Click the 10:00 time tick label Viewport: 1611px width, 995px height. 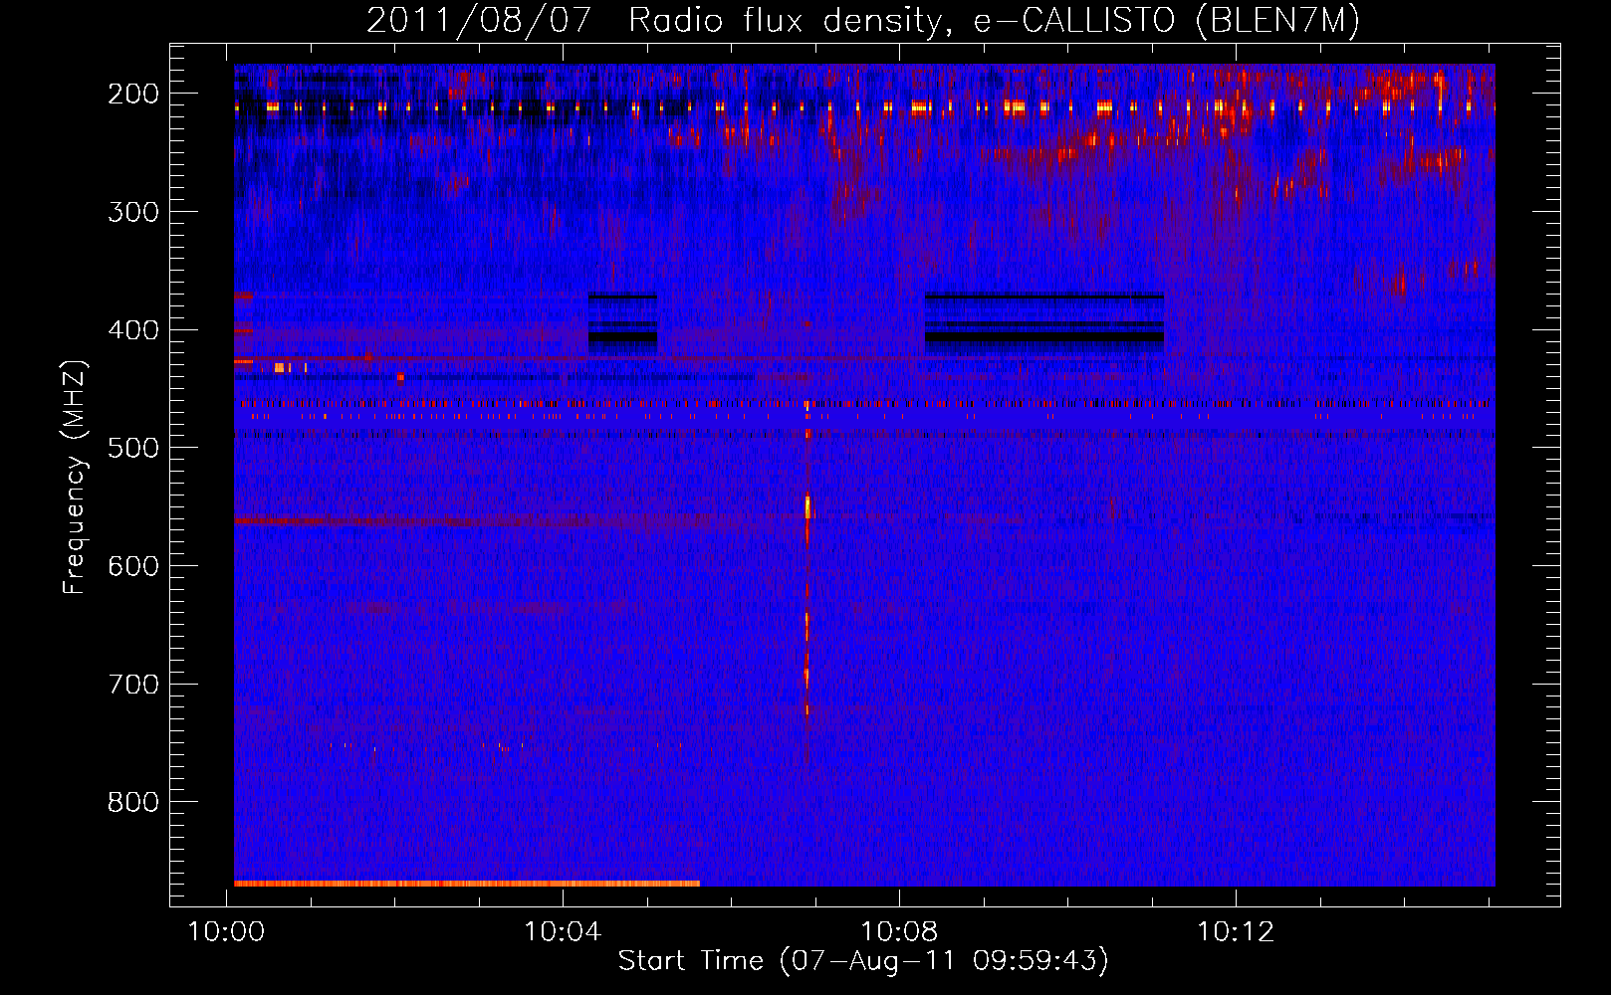click(x=227, y=932)
